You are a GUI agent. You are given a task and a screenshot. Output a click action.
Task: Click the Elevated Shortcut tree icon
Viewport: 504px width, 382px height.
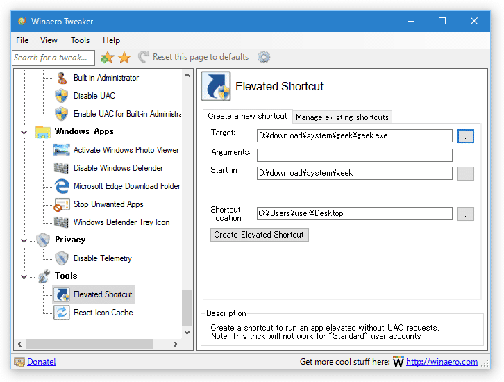[x=62, y=294]
